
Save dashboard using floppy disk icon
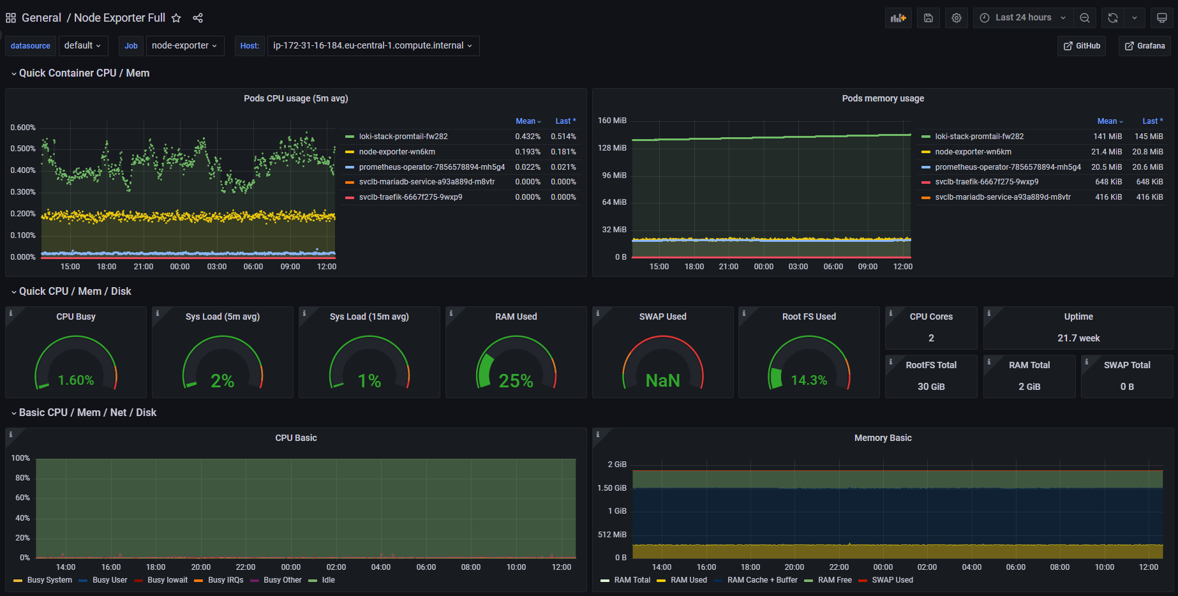point(928,18)
